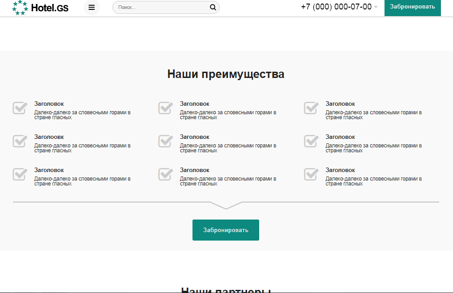The height and width of the screenshot is (293, 453).
Task: Click checkmark icon beside misspelled "Заголоовк" heading
Action: pos(20,141)
